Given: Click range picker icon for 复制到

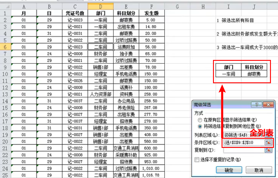Looking at the screenshot, I should pyautogui.click(x=268, y=150).
